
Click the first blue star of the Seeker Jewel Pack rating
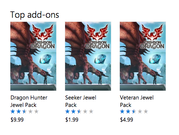pyautogui.click(x=67, y=112)
